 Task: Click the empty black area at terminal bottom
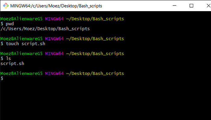tap(105, 101)
